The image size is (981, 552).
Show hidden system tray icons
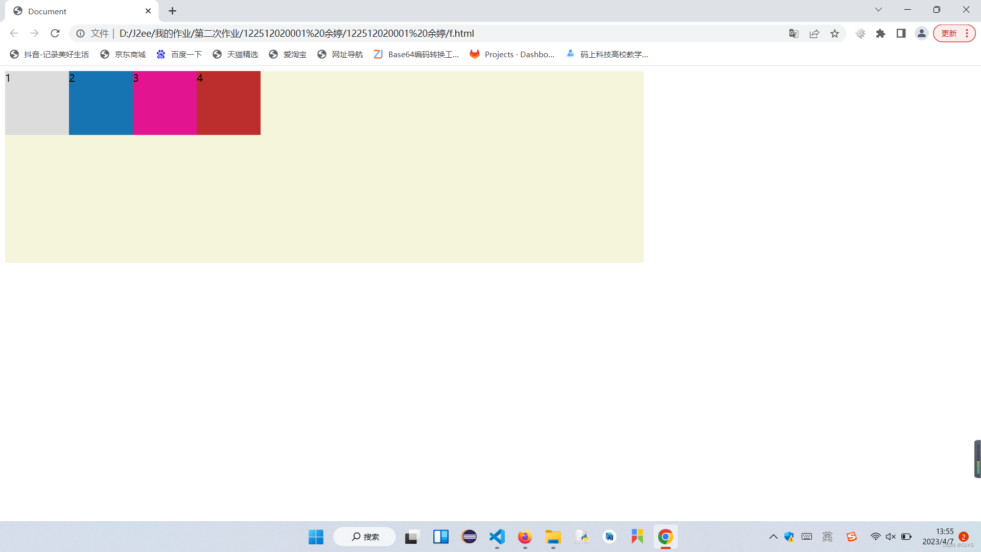[x=773, y=537]
